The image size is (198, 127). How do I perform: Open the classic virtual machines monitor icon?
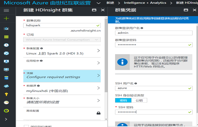tap(6, 70)
